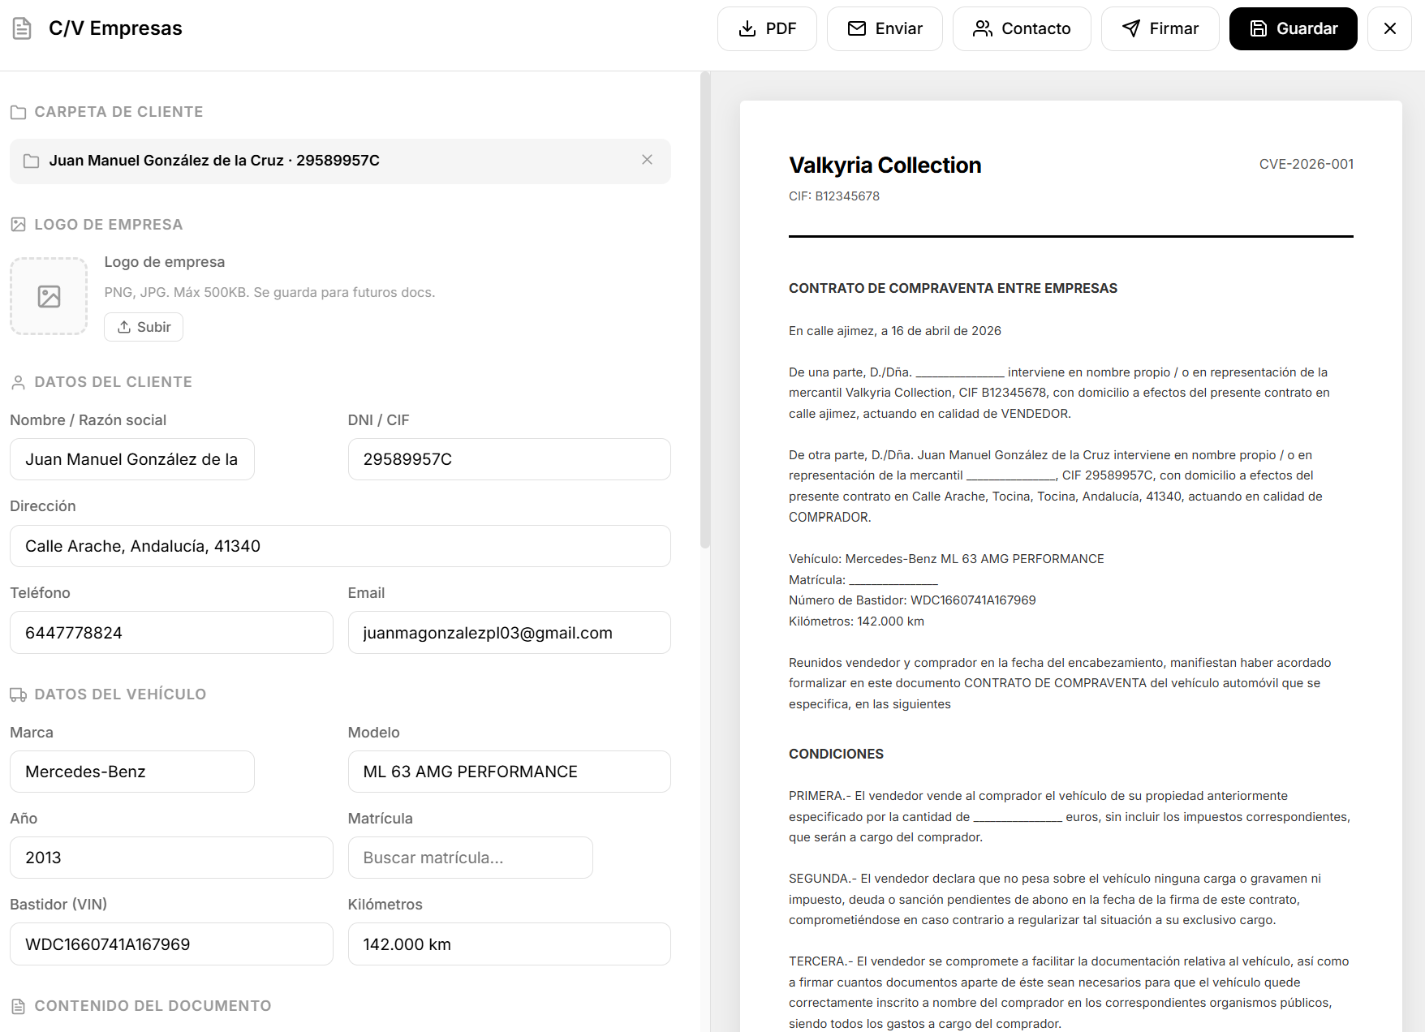Click the left panel scrollbar
This screenshot has width=1425, height=1032.
(x=705, y=310)
